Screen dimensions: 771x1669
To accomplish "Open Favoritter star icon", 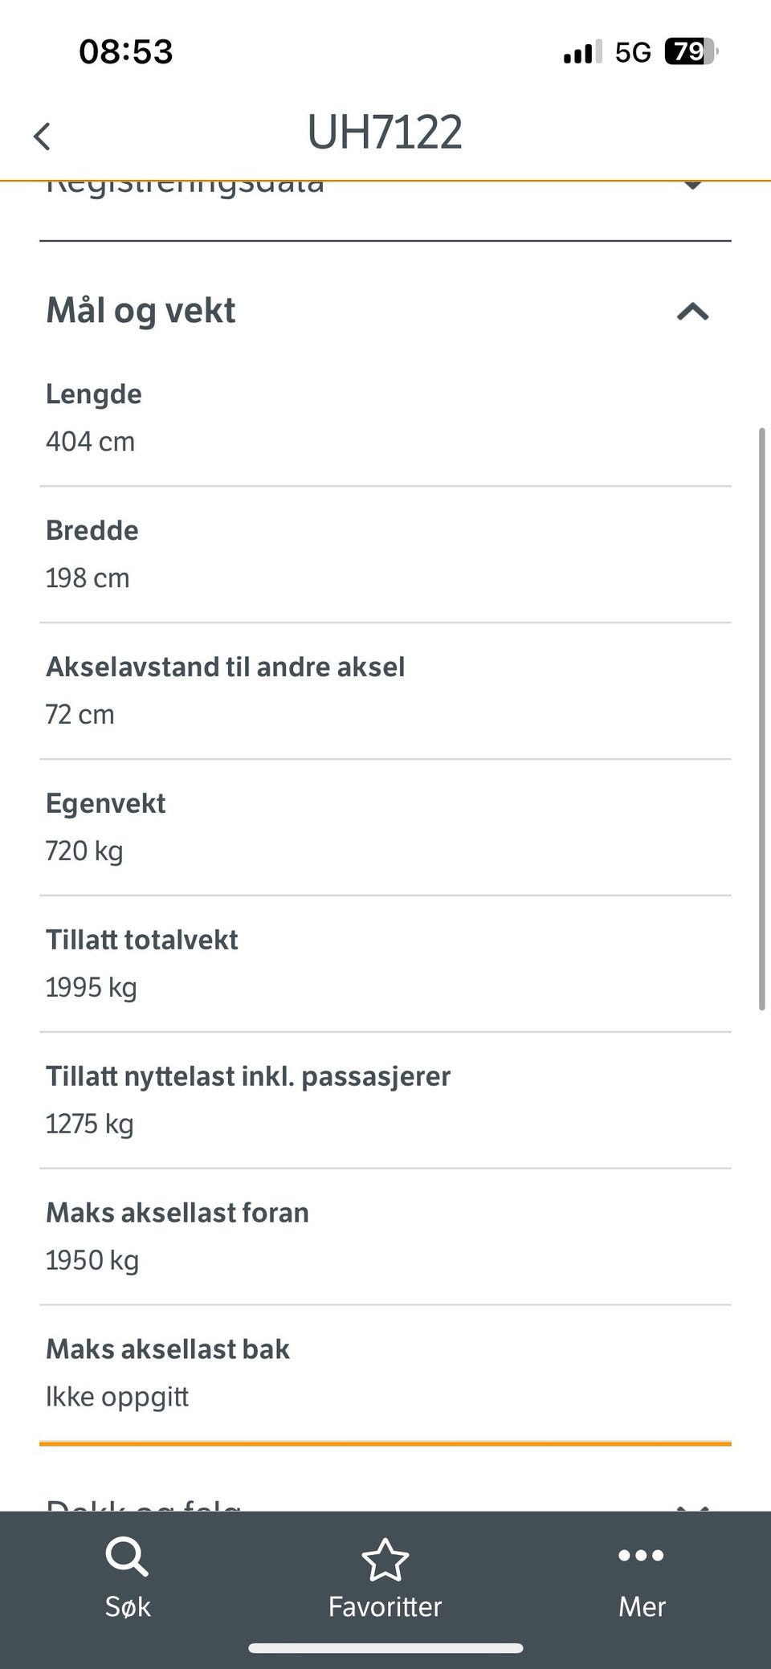I will coord(385,1560).
